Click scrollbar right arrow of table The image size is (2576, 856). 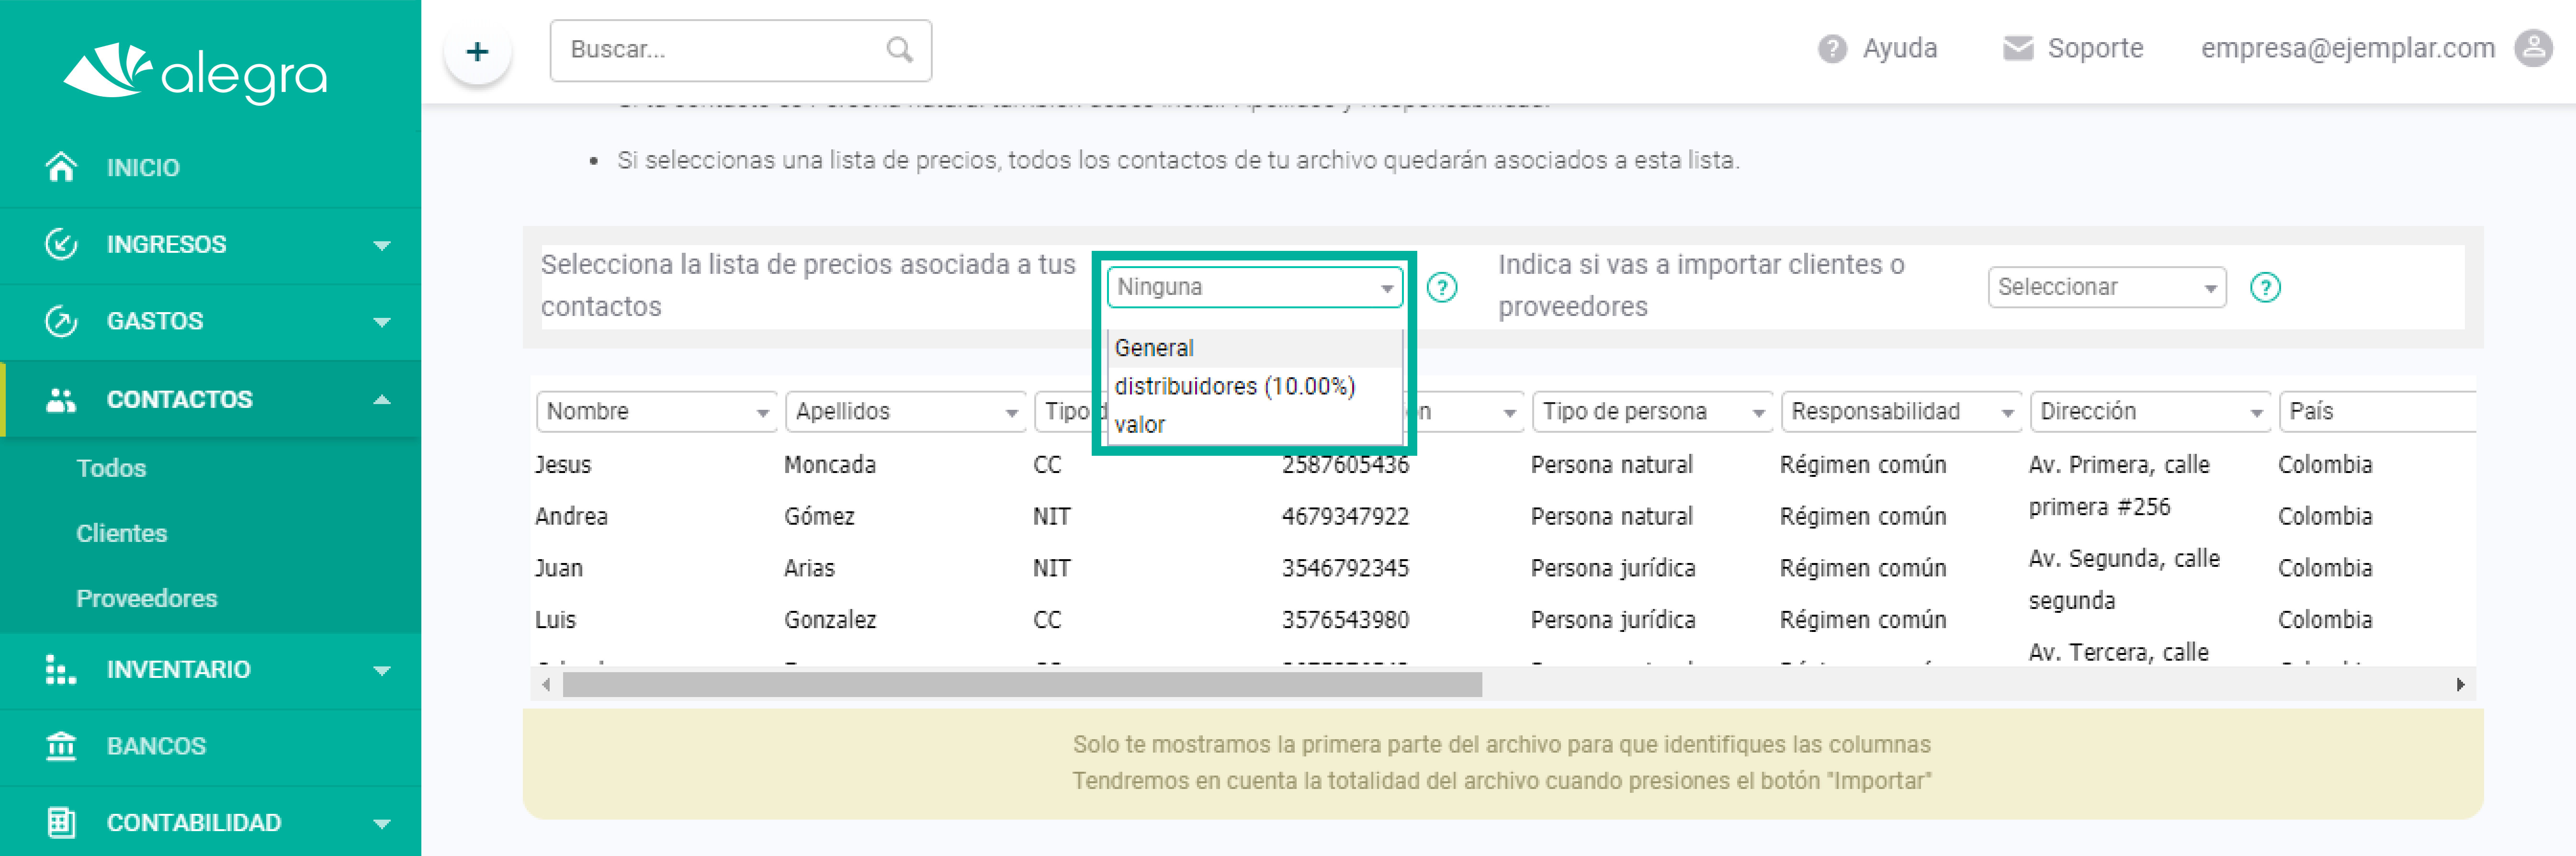(x=2460, y=685)
